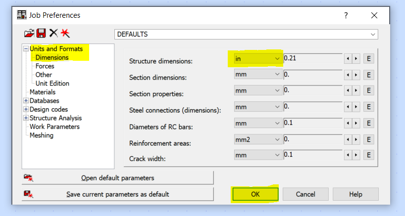The height and width of the screenshot is (216, 405).
Task: Click the question mark help icon in title bar
Action: coord(346,15)
